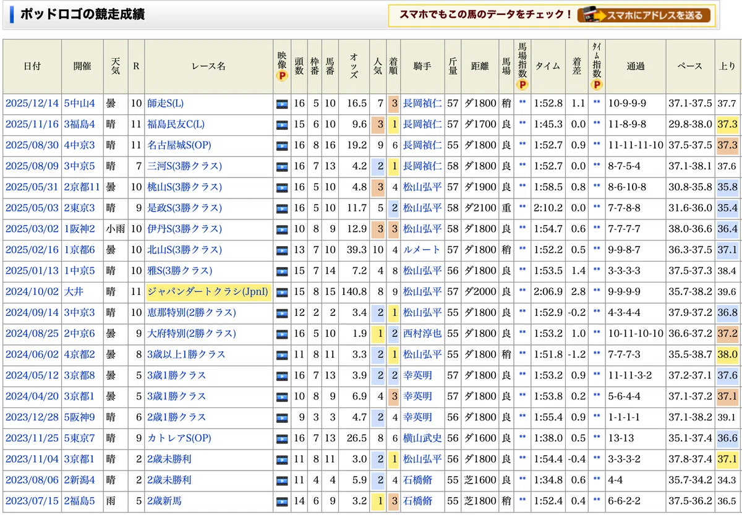742x515 pixels.
Task: Open venue link 2新潟4
Action: [79, 480]
